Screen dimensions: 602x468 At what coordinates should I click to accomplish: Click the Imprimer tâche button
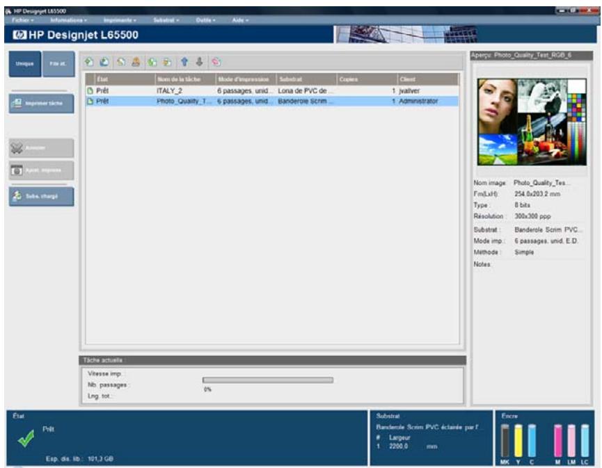coord(42,104)
